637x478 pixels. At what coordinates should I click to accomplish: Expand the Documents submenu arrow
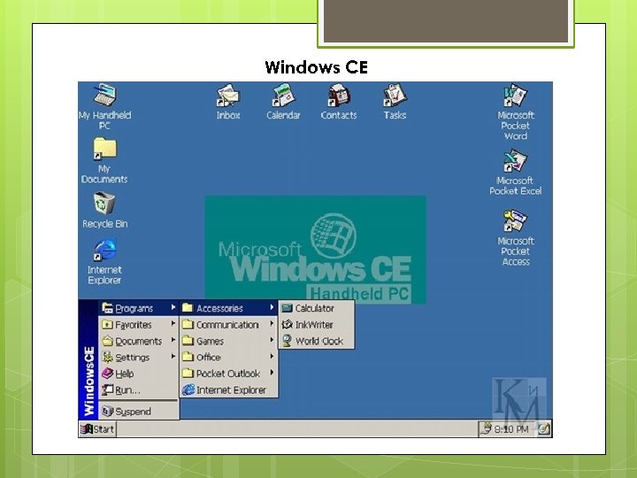173,339
